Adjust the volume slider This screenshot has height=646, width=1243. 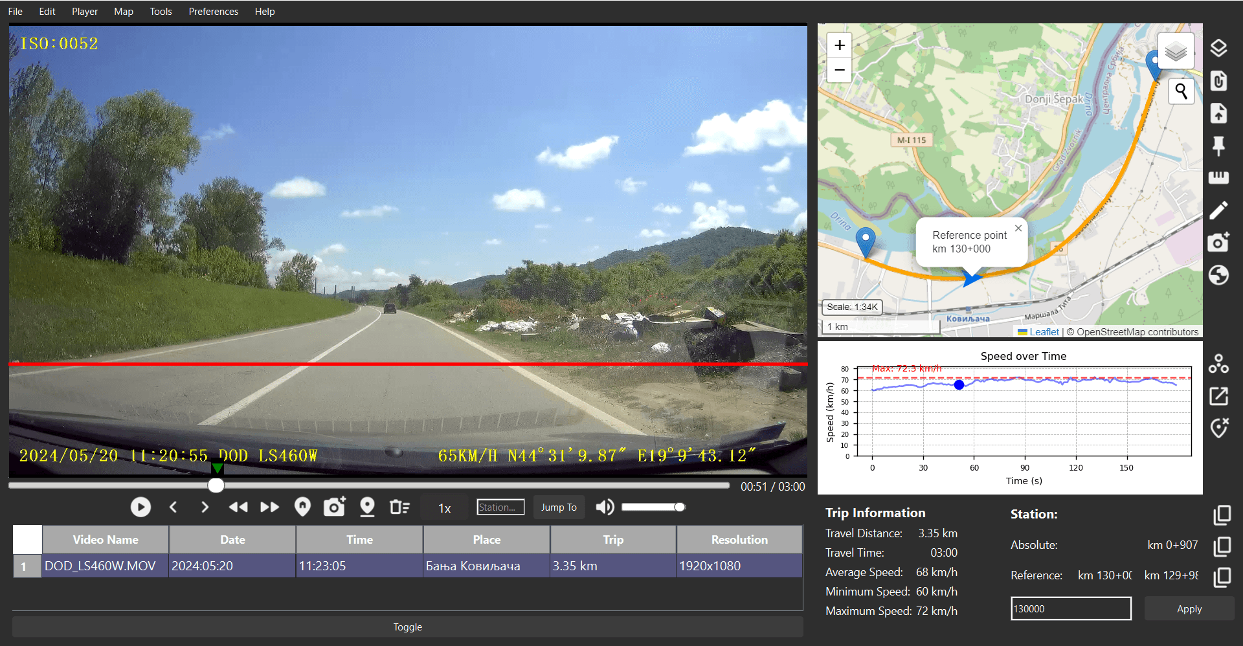coord(654,507)
